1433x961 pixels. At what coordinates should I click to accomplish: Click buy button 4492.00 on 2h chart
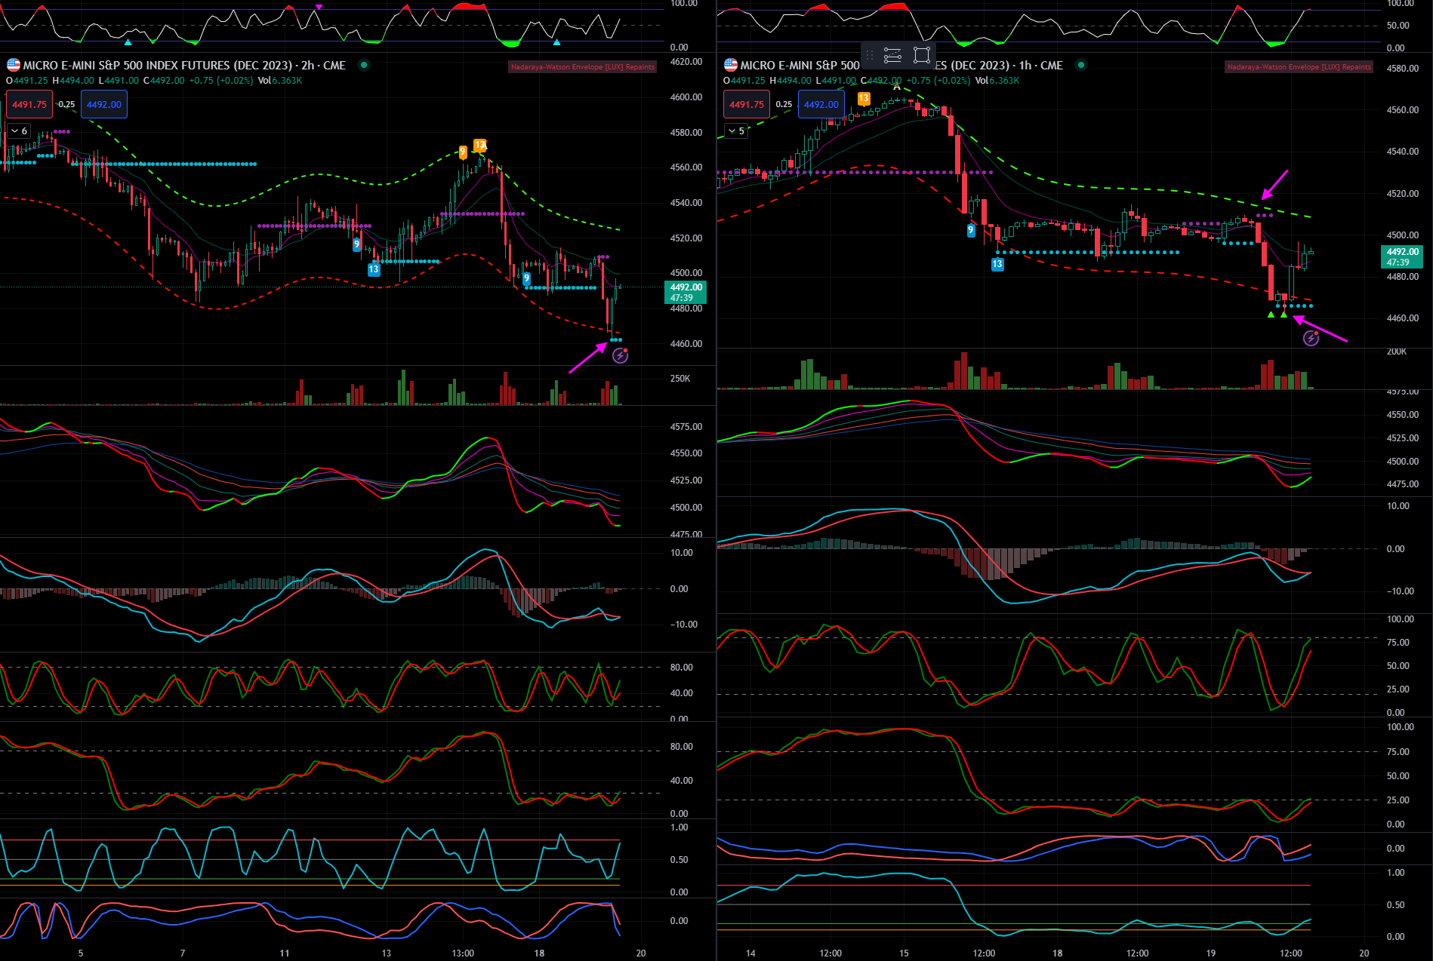tap(104, 105)
